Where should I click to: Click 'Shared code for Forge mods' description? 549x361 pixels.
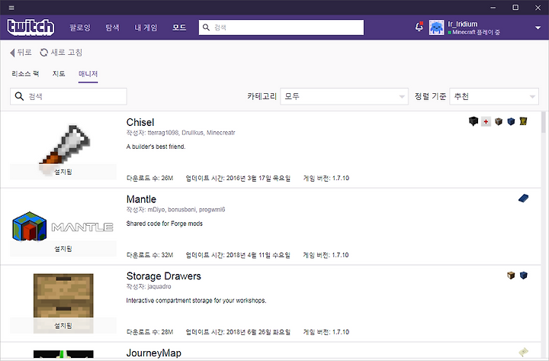click(x=164, y=224)
